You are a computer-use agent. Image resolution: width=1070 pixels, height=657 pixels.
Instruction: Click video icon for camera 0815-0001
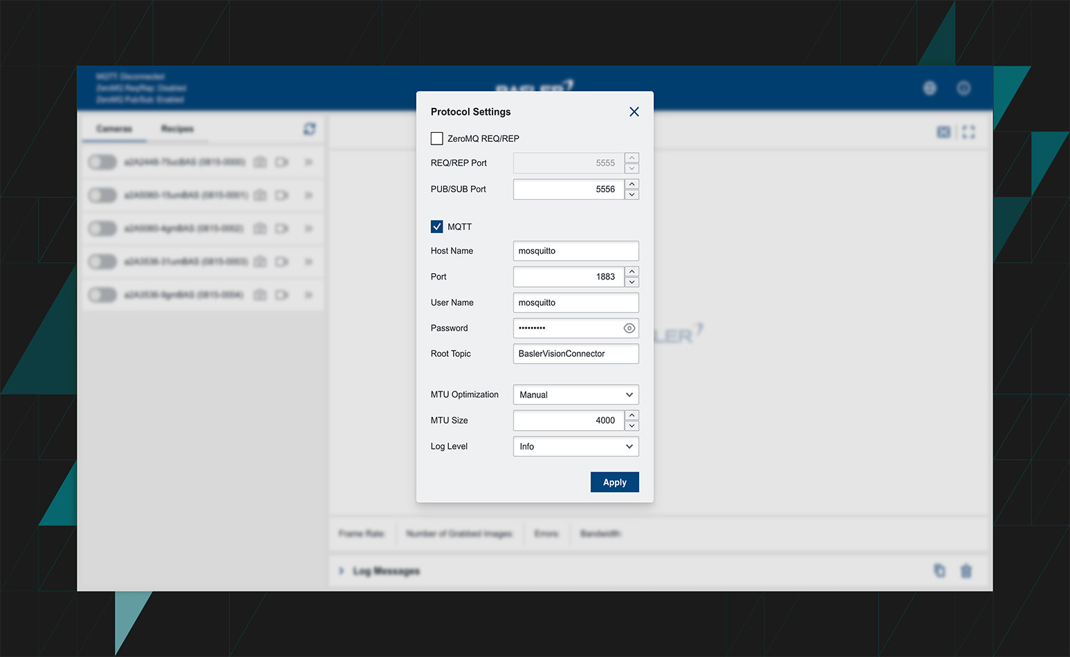[282, 195]
